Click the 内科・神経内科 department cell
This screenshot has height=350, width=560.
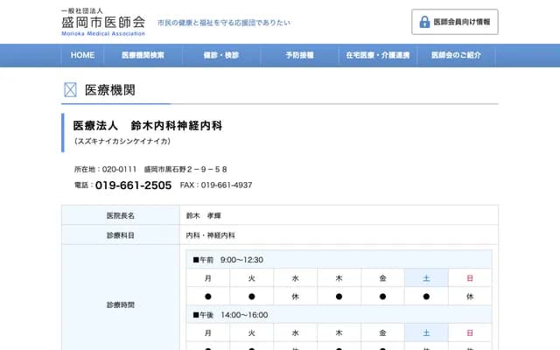point(211,235)
